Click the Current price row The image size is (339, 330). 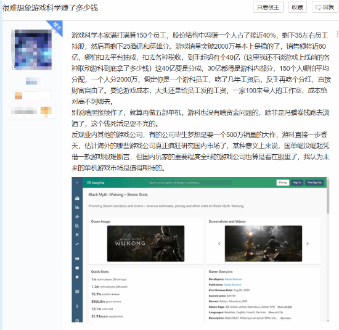[x=222, y=295]
